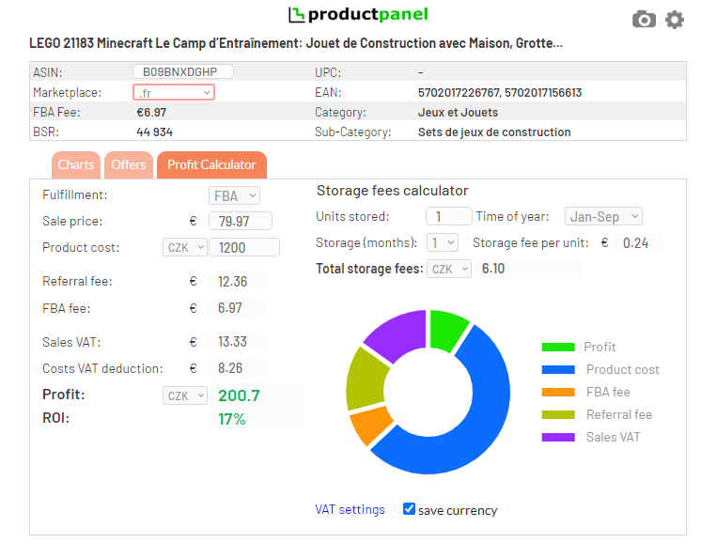
Task: Open Total storage fees currency dropdown
Action: (x=449, y=269)
